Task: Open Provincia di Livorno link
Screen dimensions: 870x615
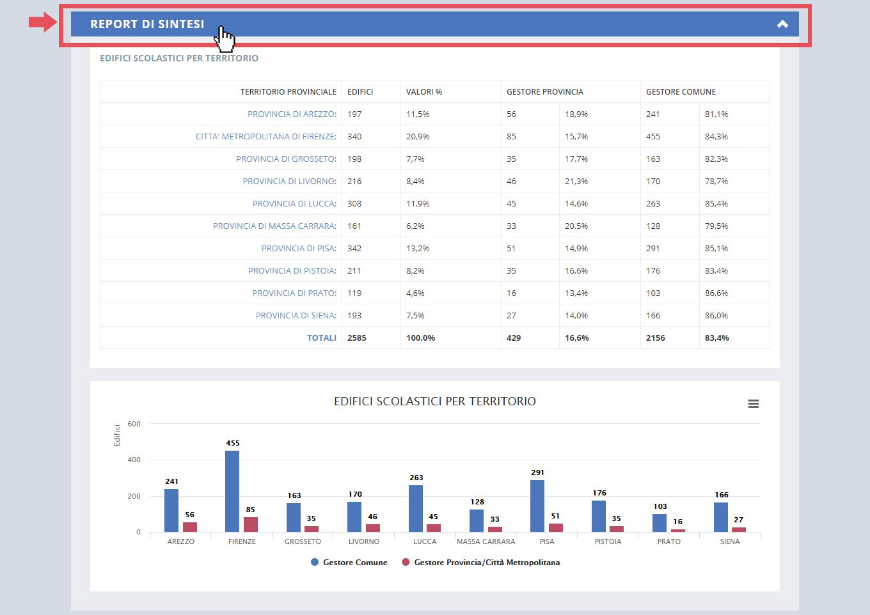Action: tap(289, 182)
